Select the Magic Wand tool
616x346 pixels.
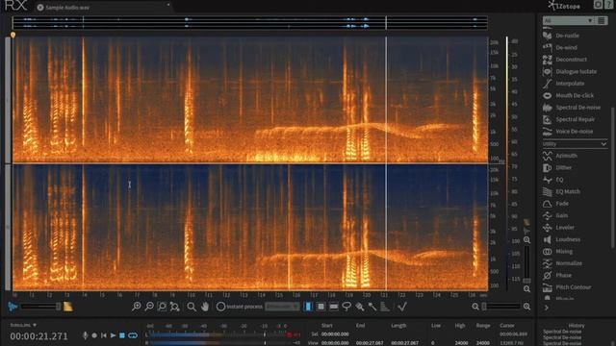point(372,307)
